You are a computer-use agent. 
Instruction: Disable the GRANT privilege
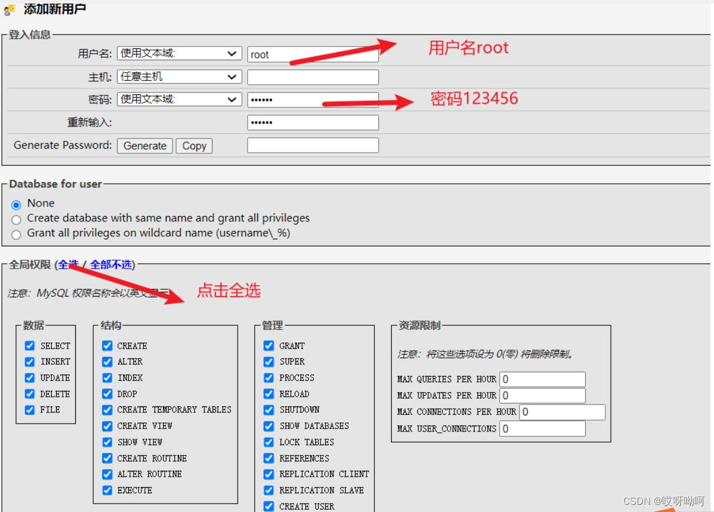(268, 346)
